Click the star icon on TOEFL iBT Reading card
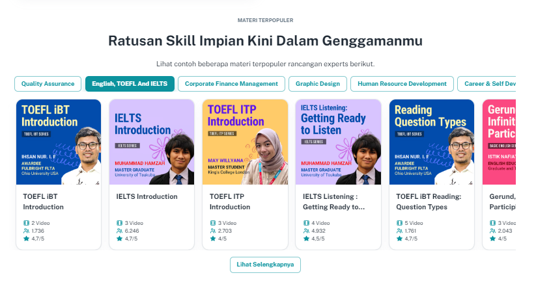Image resolution: width=536 pixels, height=286 pixels. click(399, 239)
